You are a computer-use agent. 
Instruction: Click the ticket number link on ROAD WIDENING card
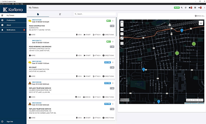(37, 41)
